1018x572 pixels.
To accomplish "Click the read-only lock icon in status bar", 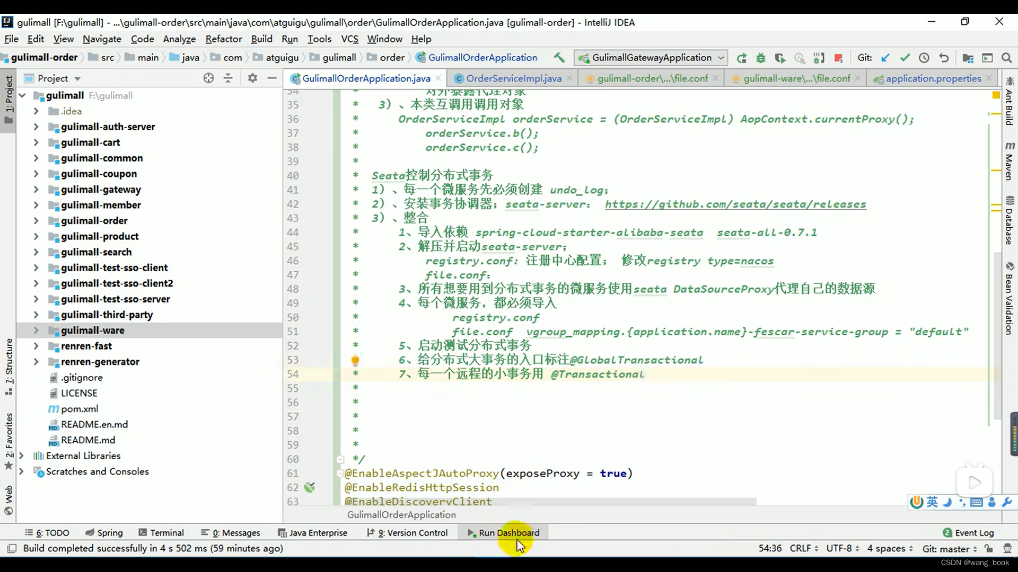I will click(x=989, y=549).
